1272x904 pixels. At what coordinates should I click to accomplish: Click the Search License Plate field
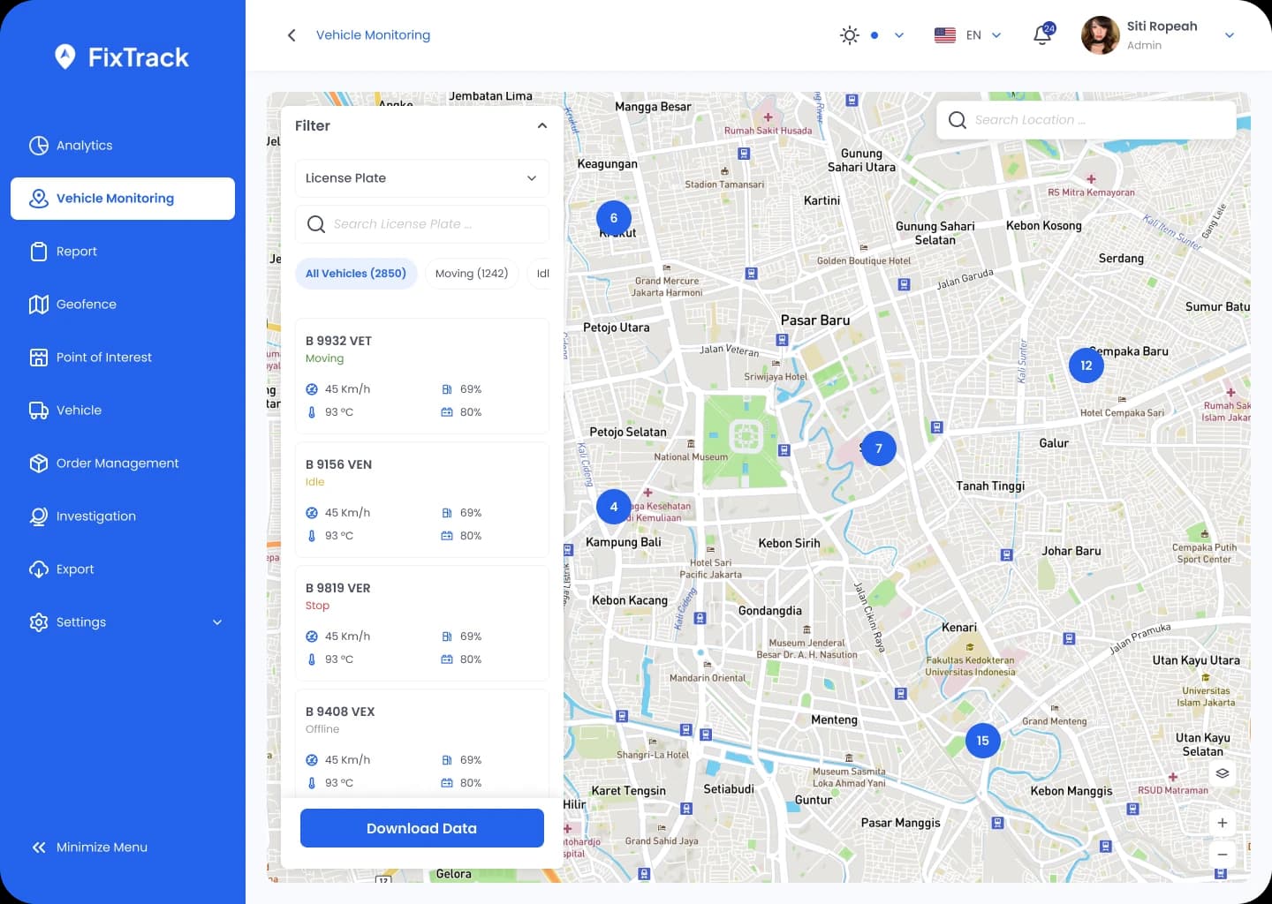[422, 224]
